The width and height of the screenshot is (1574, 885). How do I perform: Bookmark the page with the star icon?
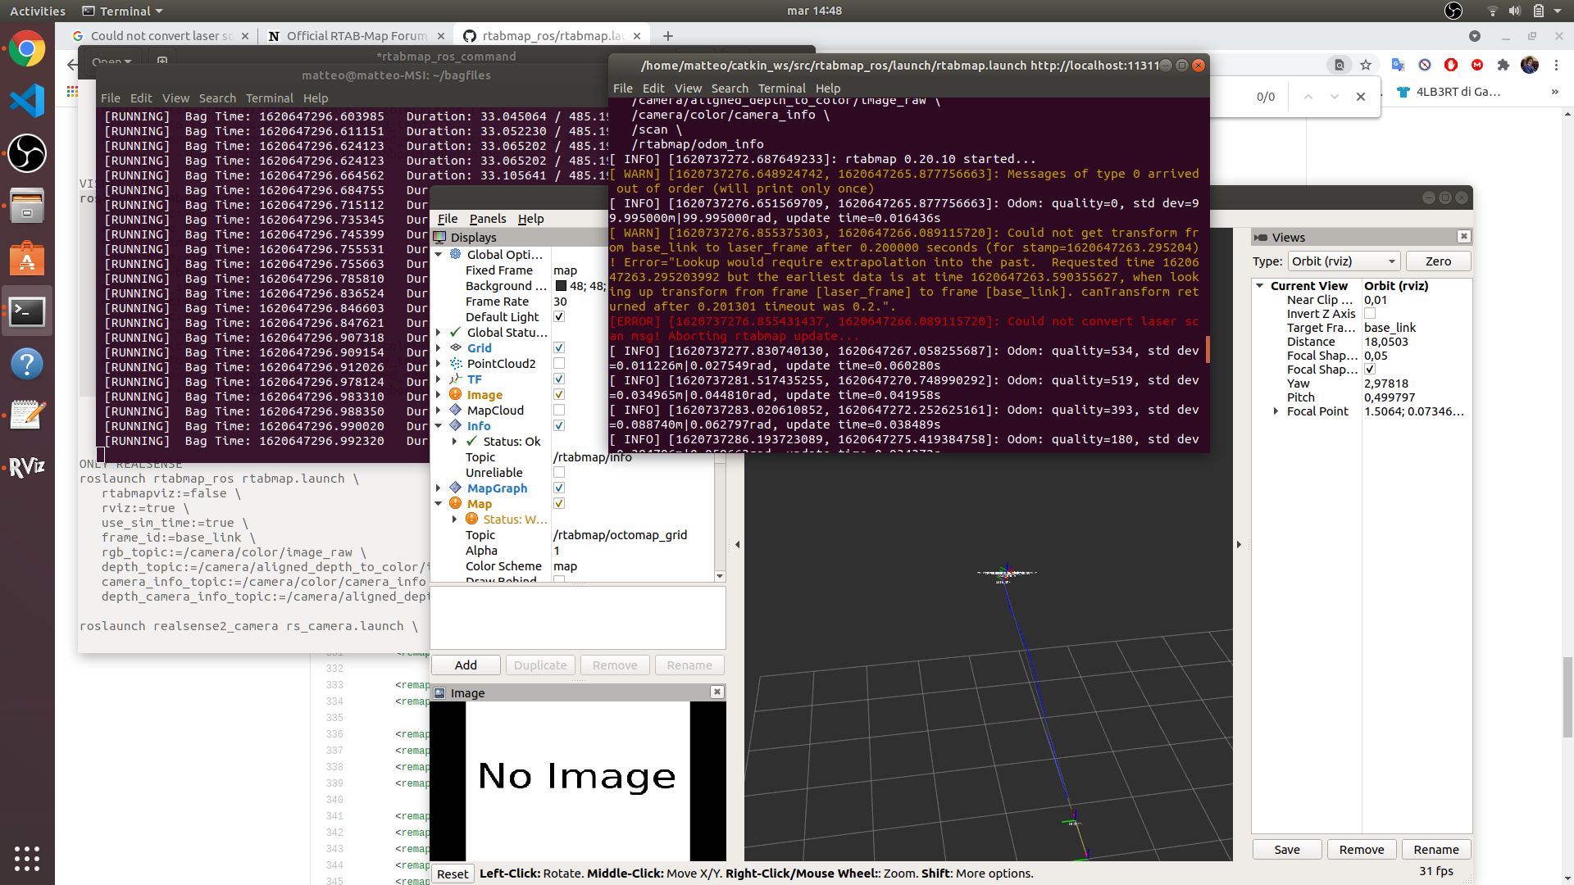pyautogui.click(x=1366, y=66)
